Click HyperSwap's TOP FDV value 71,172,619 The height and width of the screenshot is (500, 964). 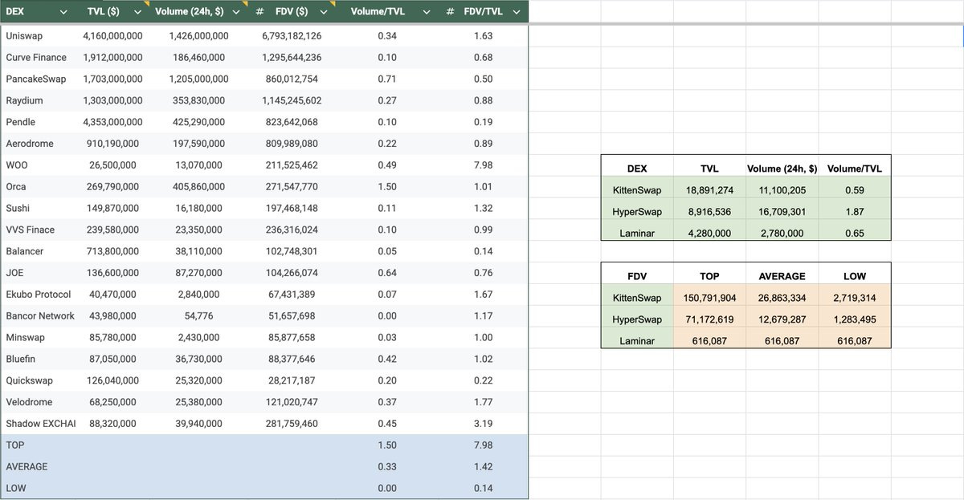click(709, 319)
